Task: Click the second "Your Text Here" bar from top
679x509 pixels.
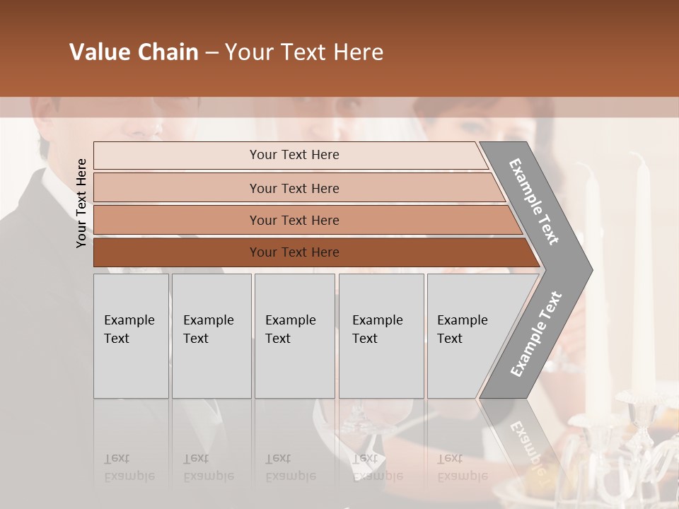Action: pos(294,188)
